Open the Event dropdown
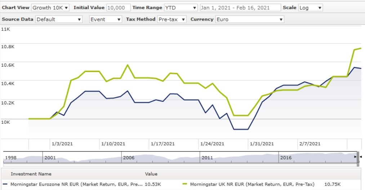Viewport: 365px width, 190px height. click(106, 19)
